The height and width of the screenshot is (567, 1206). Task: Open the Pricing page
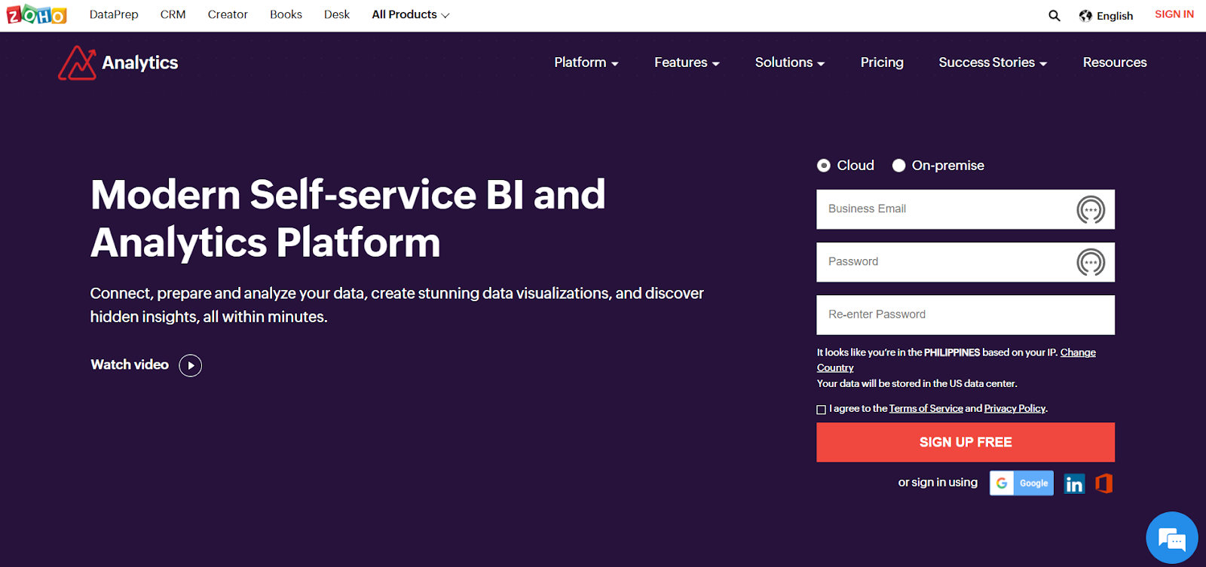[x=882, y=62]
